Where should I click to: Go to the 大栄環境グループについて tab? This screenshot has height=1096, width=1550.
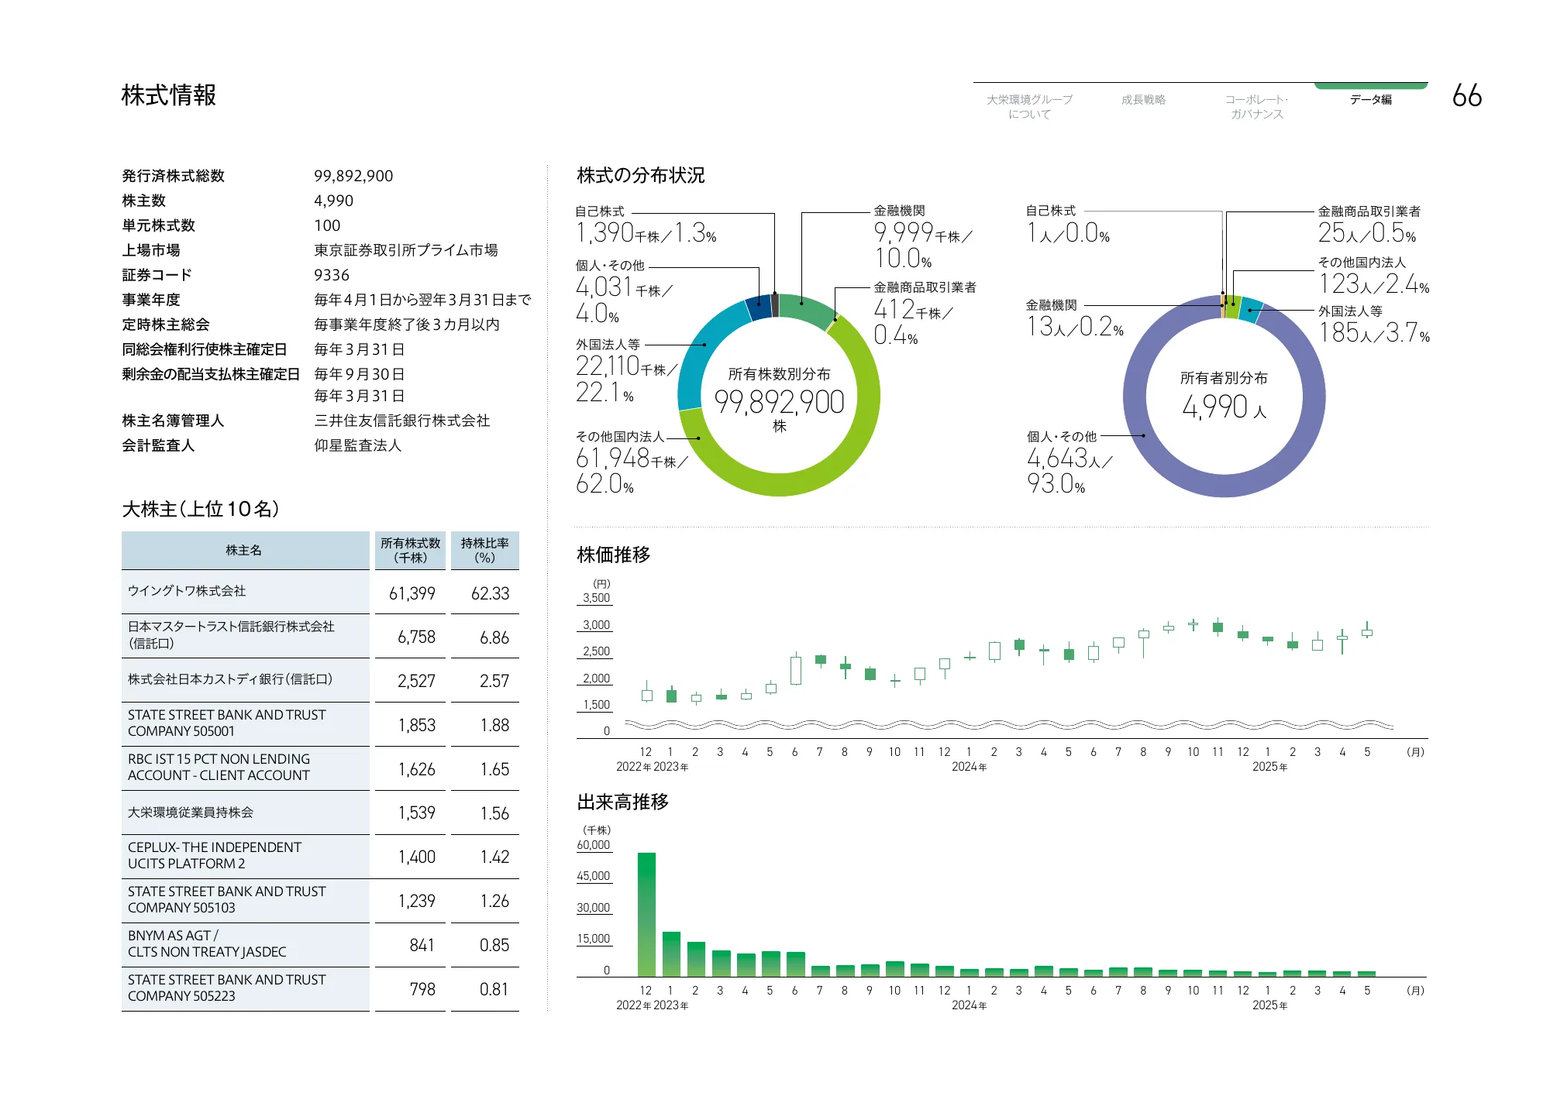point(1029,107)
